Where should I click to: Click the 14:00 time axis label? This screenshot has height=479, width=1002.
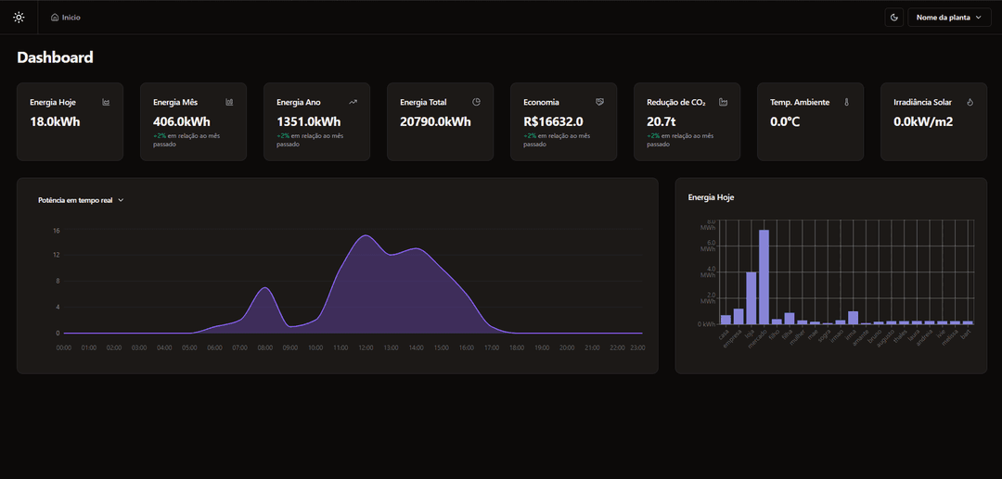[416, 348]
